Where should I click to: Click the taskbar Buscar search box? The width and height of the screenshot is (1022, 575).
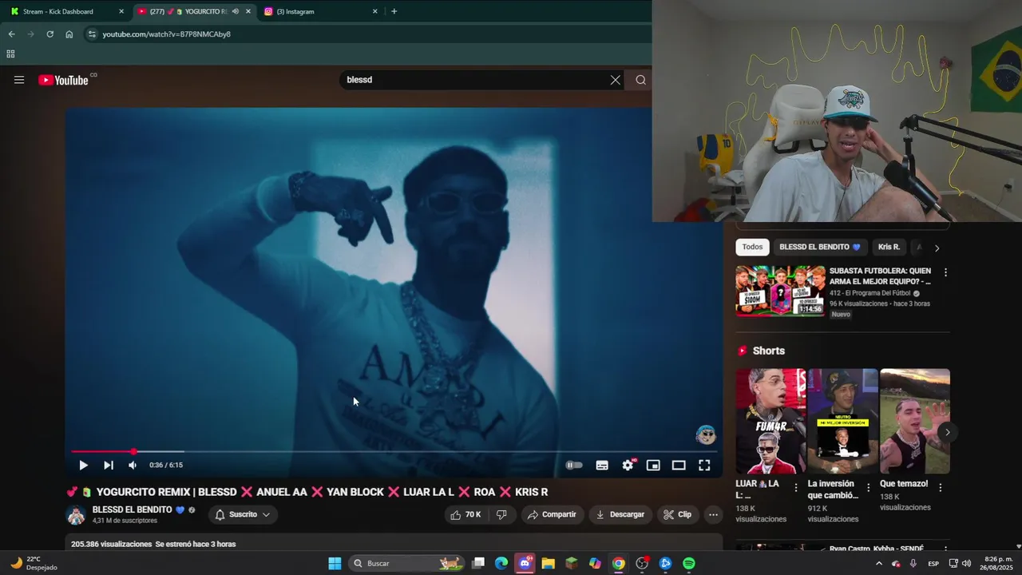coord(406,563)
